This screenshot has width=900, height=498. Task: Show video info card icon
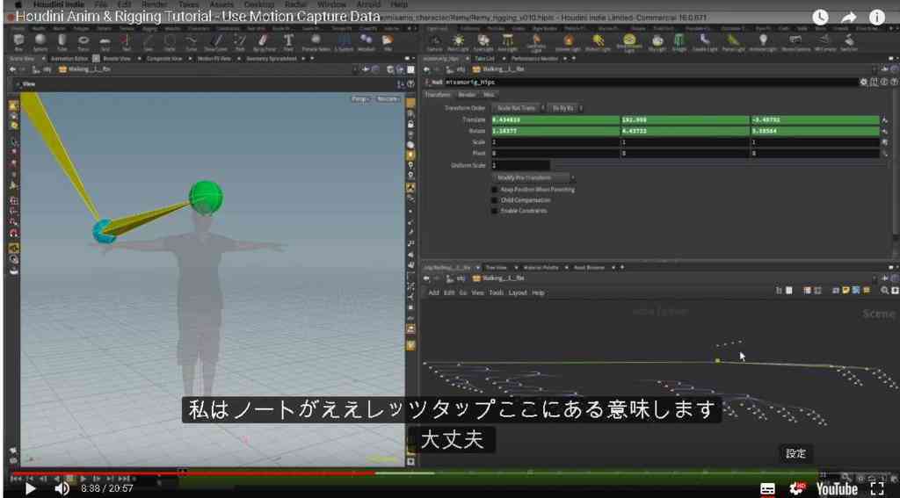click(x=877, y=18)
